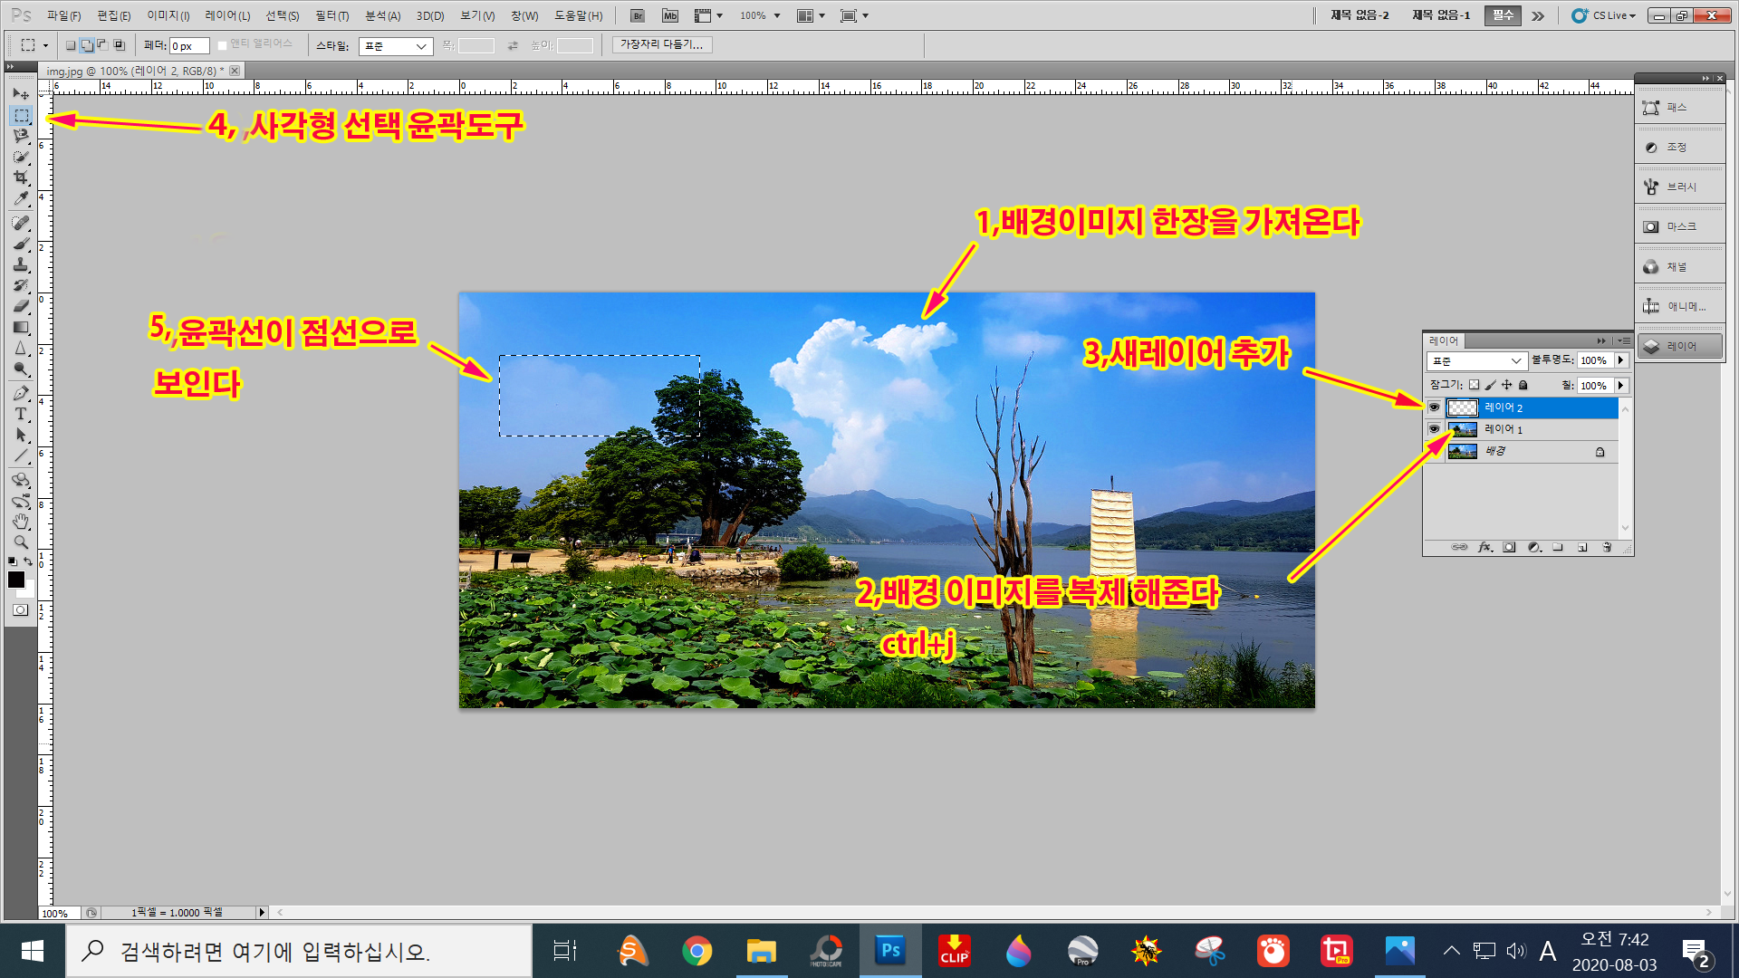Hide 레이어 2 with its eye icon
1739x978 pixels.
click(1434, 407)
